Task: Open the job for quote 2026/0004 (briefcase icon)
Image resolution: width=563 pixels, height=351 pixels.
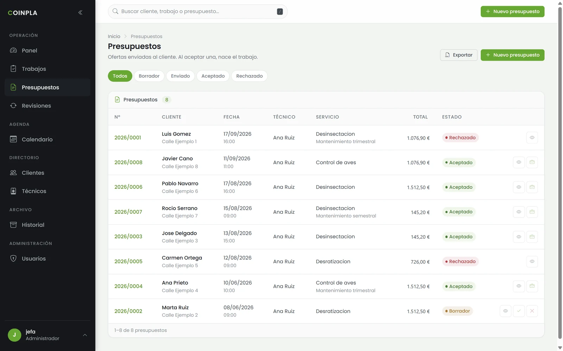Action: pyautogui.click(x=532, y=286)
